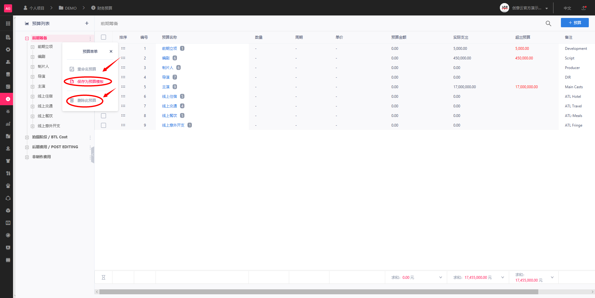
Task: Click the search magnifier icon
Action: tap(548, 24)
